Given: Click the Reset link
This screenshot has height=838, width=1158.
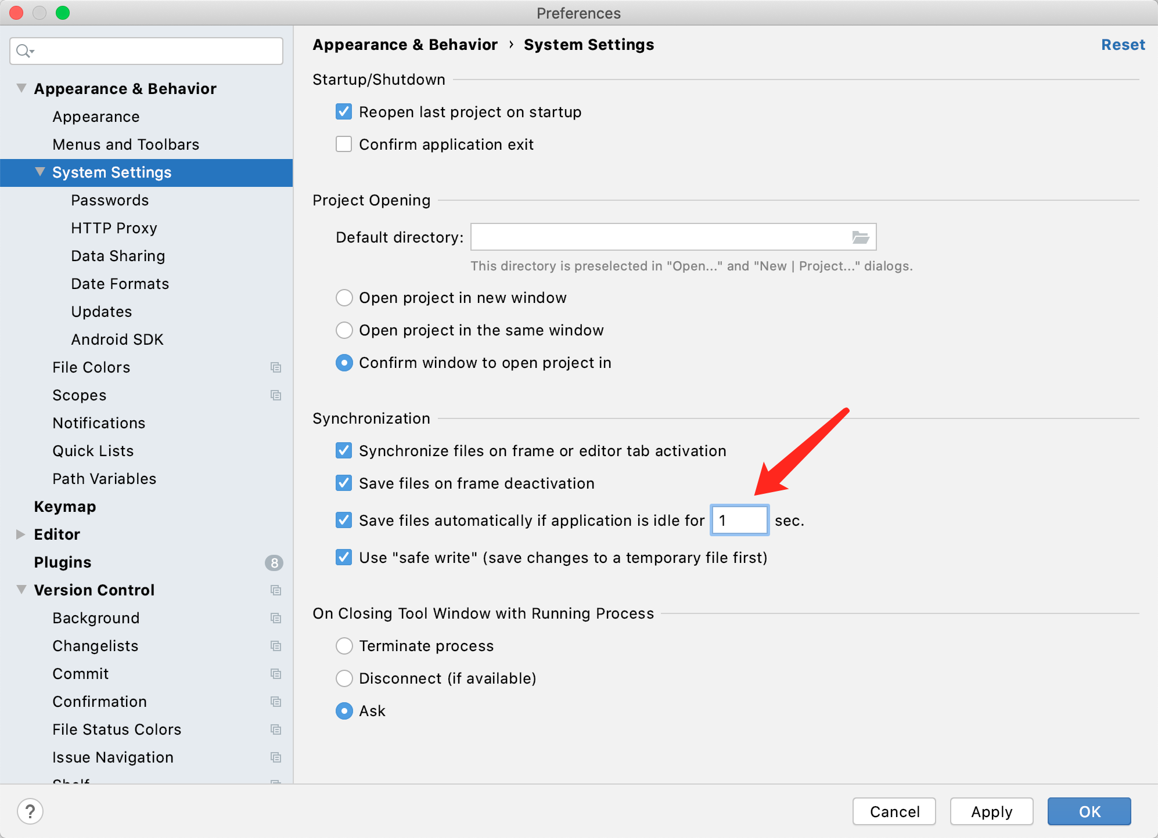Looking at the screenshot, I should pyautogui.click(x=1123, y=45).
